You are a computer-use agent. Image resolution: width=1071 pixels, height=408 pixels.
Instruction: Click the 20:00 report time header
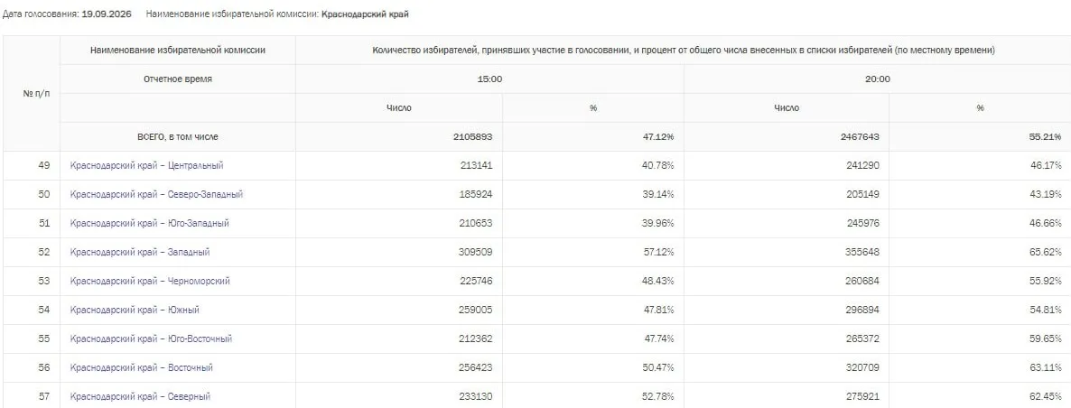click(x=878, y=79)
